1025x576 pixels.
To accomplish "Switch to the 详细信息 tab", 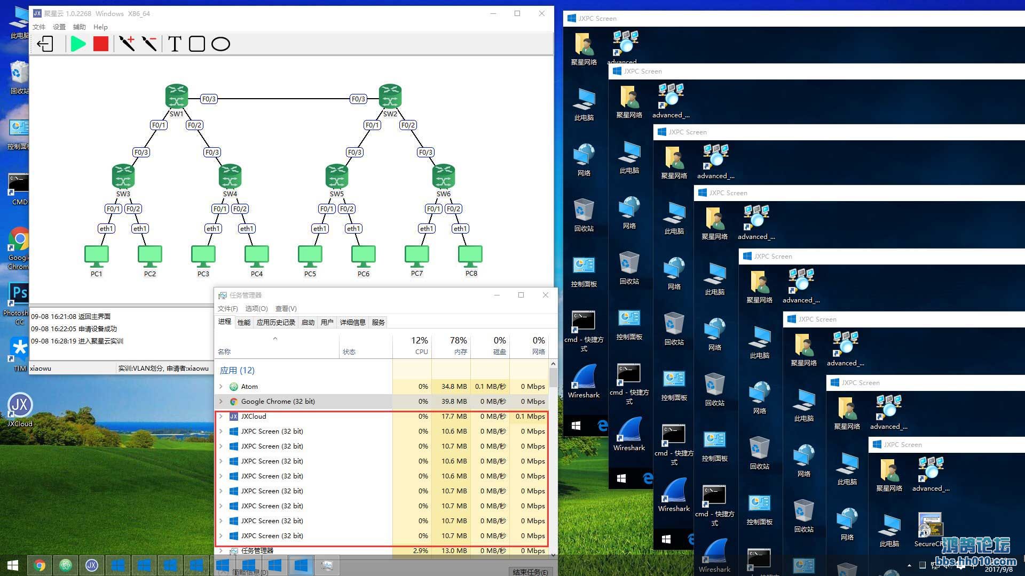I will coord(353,322).
